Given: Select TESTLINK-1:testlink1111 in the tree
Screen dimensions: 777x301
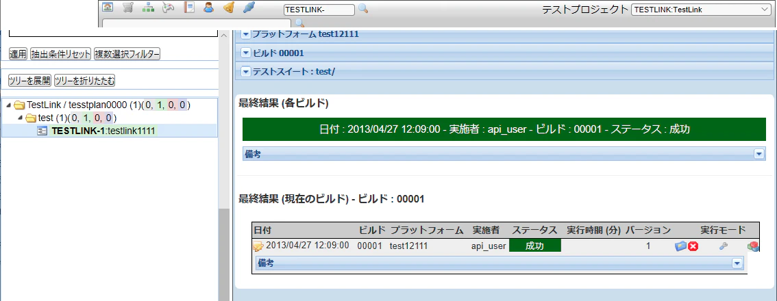Looking at the screenshot, I should pyautogui.click(x=103, y=131).
